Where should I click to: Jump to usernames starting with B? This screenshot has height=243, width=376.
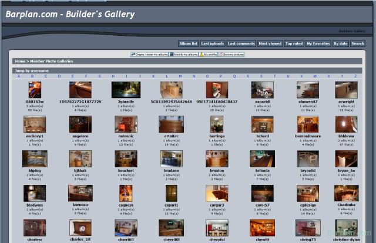(32, 76)
